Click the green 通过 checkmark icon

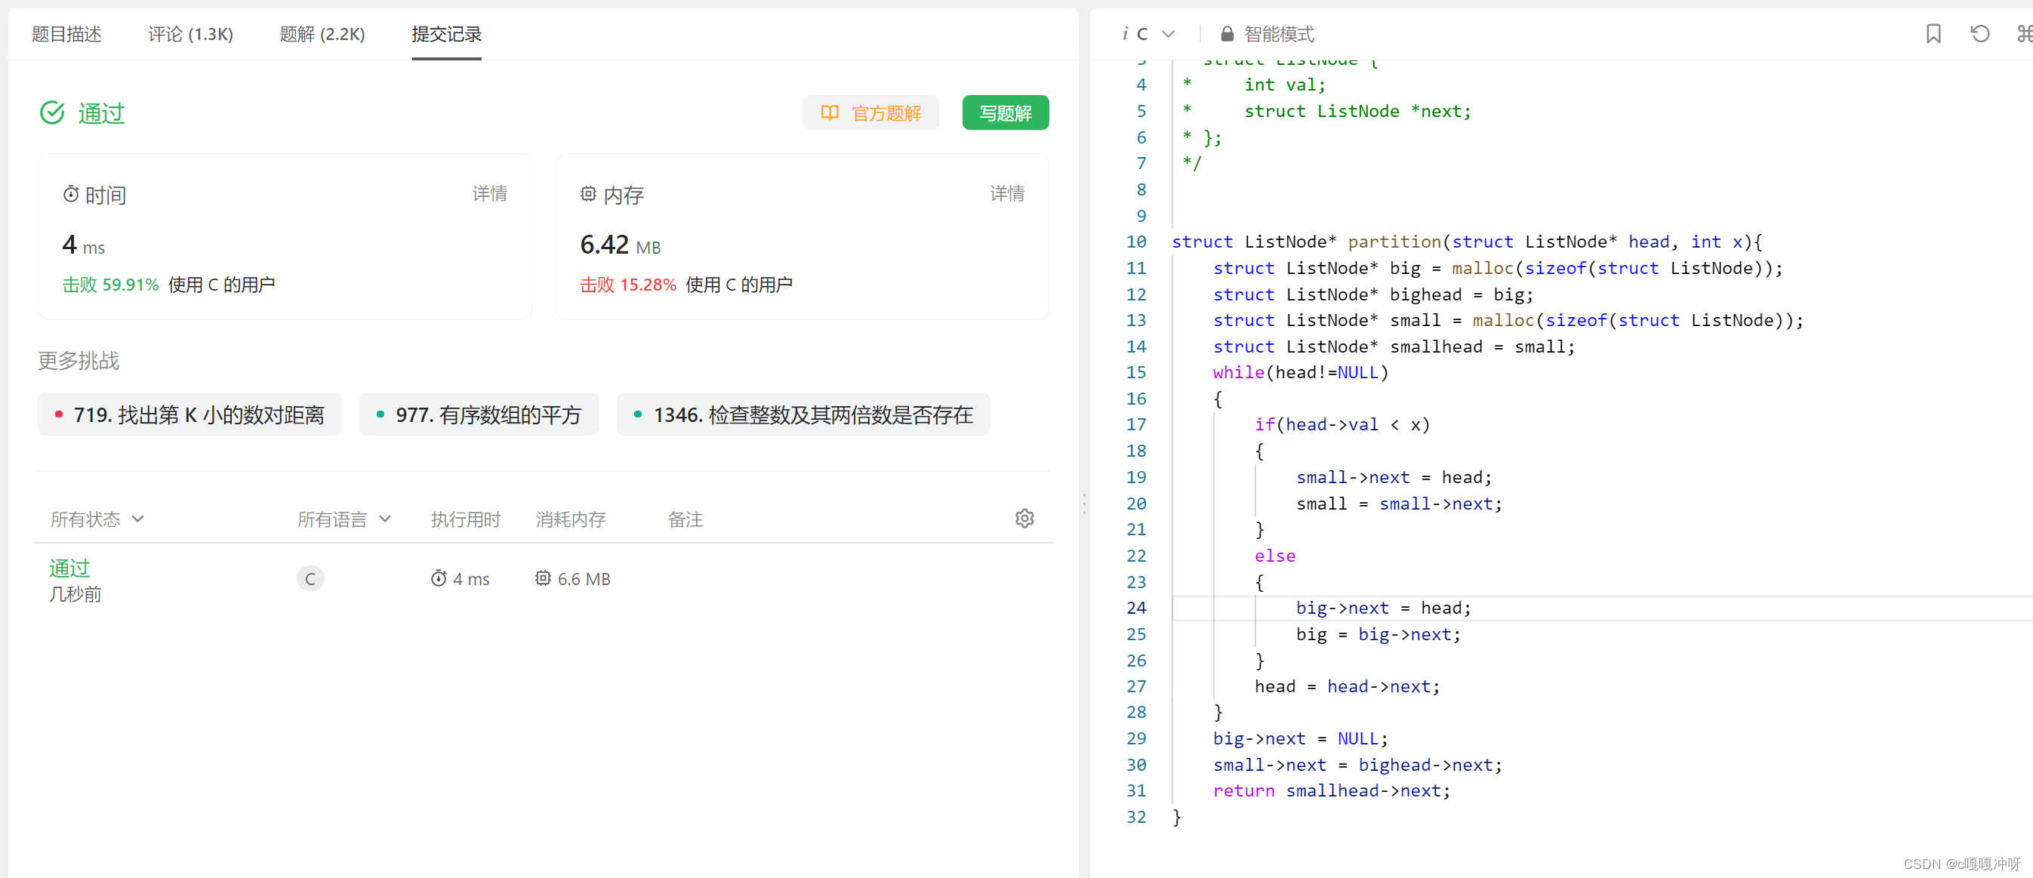coord(52,113)
